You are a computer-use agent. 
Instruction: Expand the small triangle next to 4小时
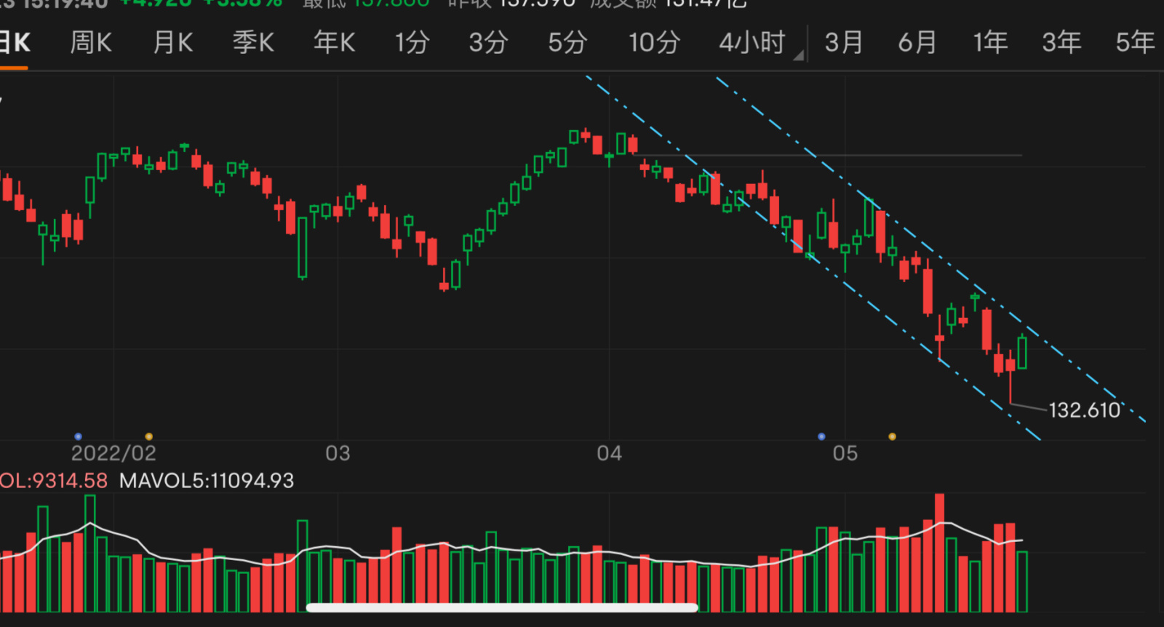(799, 55)
